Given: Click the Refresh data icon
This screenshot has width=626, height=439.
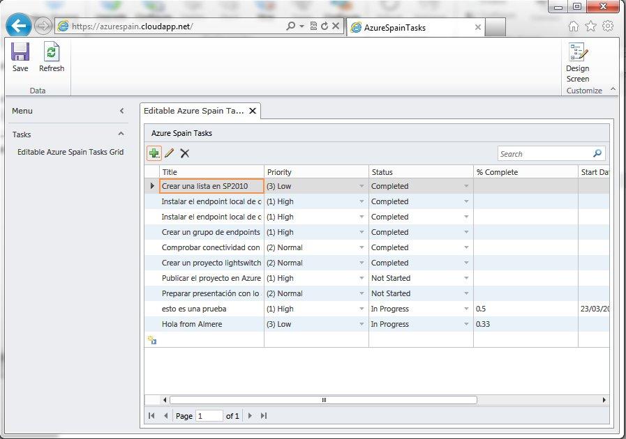Looking at the screenshot, I should pos(52,52).
